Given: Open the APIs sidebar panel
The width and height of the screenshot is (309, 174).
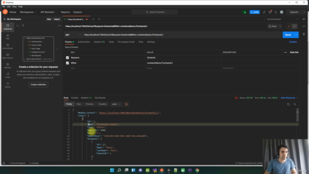Looking at the screenshot, I should coord(8,37).
